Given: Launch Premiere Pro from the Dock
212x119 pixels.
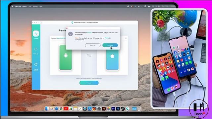Looking at the screenshot, I should tap(113, 109).
